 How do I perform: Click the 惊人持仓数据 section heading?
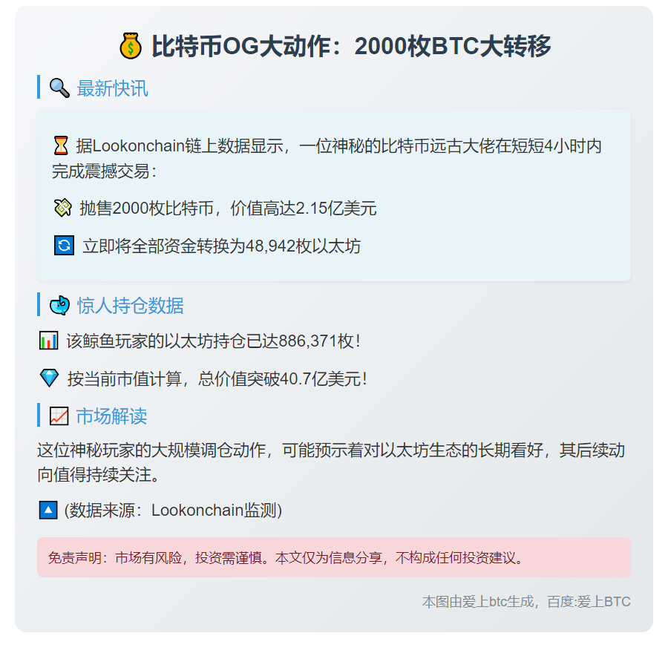pos(130,305)
